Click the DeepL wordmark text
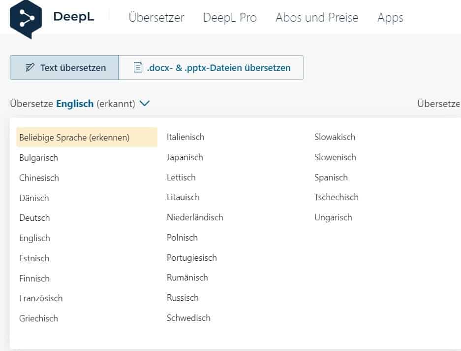461x351 pixels. pos(74,16)
